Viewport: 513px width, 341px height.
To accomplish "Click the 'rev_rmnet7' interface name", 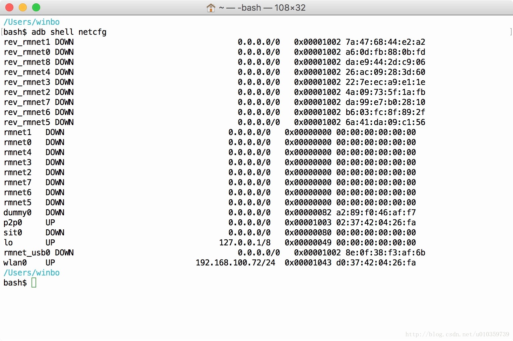I will coord(27,102).
